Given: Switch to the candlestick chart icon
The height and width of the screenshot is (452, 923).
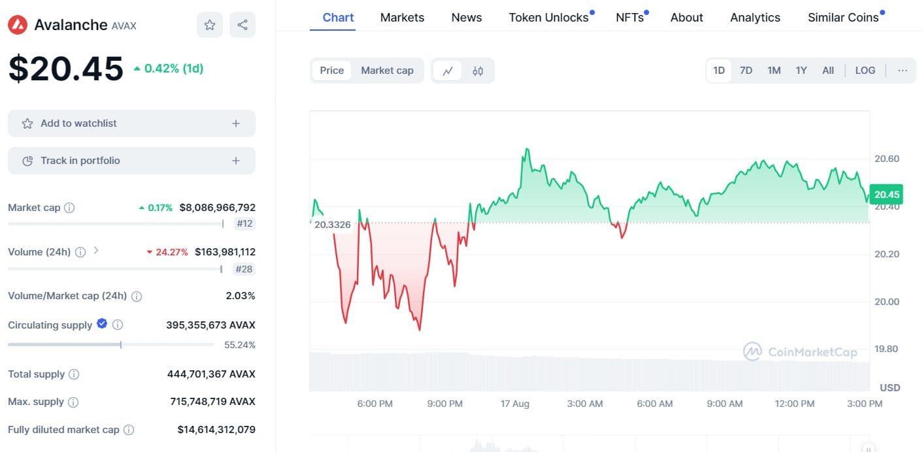Looking at the screenshot, I should 477,70.
